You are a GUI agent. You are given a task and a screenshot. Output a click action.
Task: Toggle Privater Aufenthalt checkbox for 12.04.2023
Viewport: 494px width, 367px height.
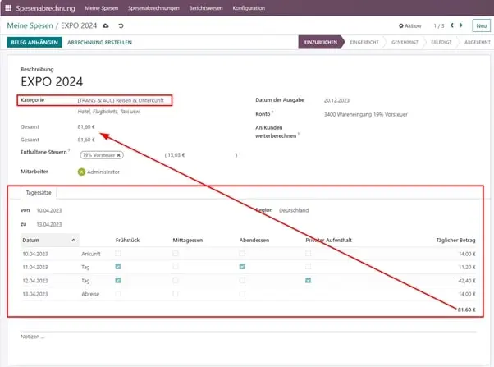pyautogui.click(x=308, y=280)
